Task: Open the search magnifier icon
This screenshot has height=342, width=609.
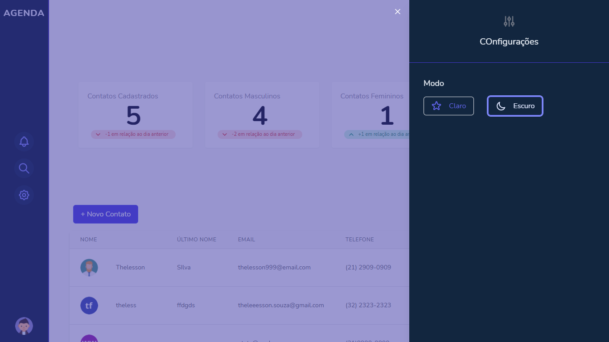Action: (24, 168)
